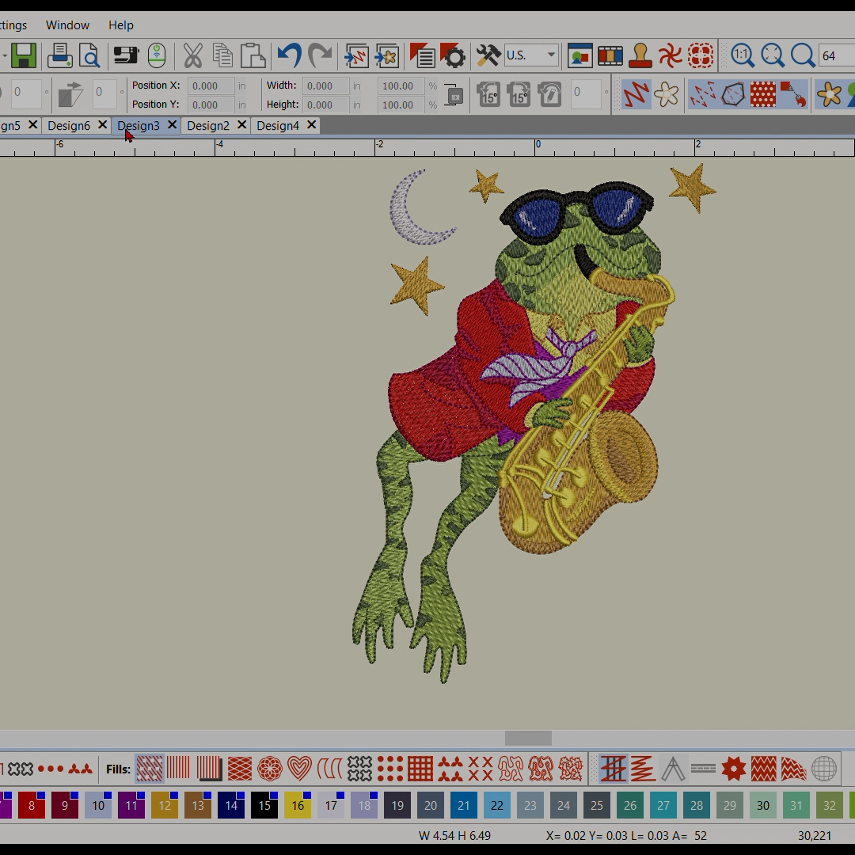Toggle the crossed-lines underlay icon
855x855 pixels.
614,769
